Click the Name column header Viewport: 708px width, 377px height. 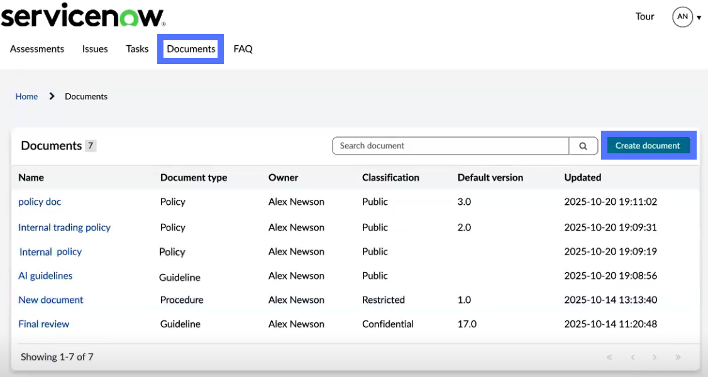[31, 178]
